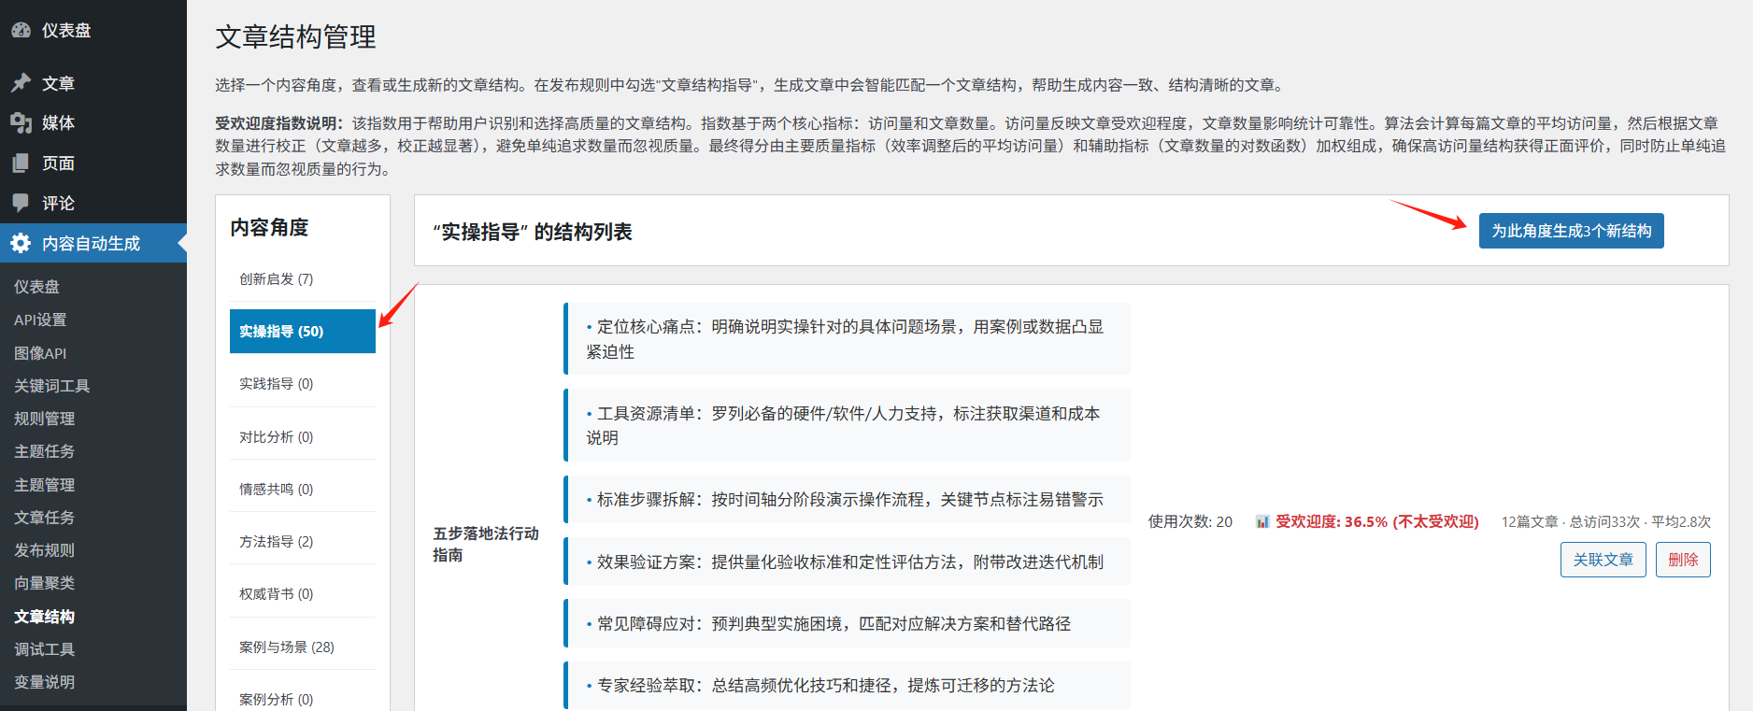Image resolution: width=1753 pixels, height=711 pixels.
Task: Select the 对比分析 (0) angle
Action: click(x=276, y=436)
